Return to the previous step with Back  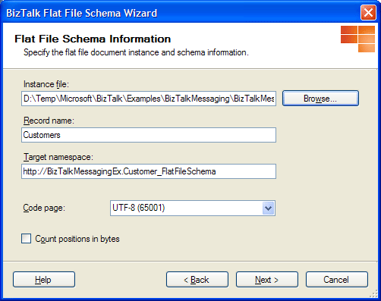tap(197, 280)
